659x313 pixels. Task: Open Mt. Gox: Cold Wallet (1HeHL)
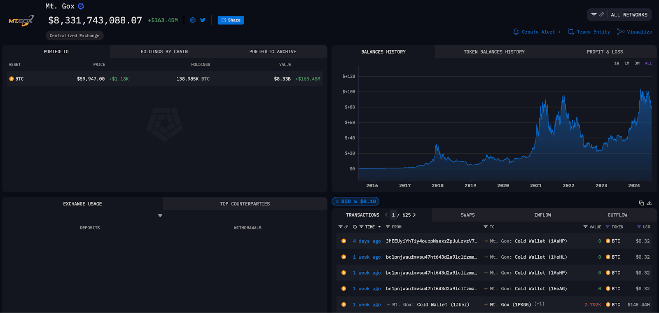click(528, 257)
